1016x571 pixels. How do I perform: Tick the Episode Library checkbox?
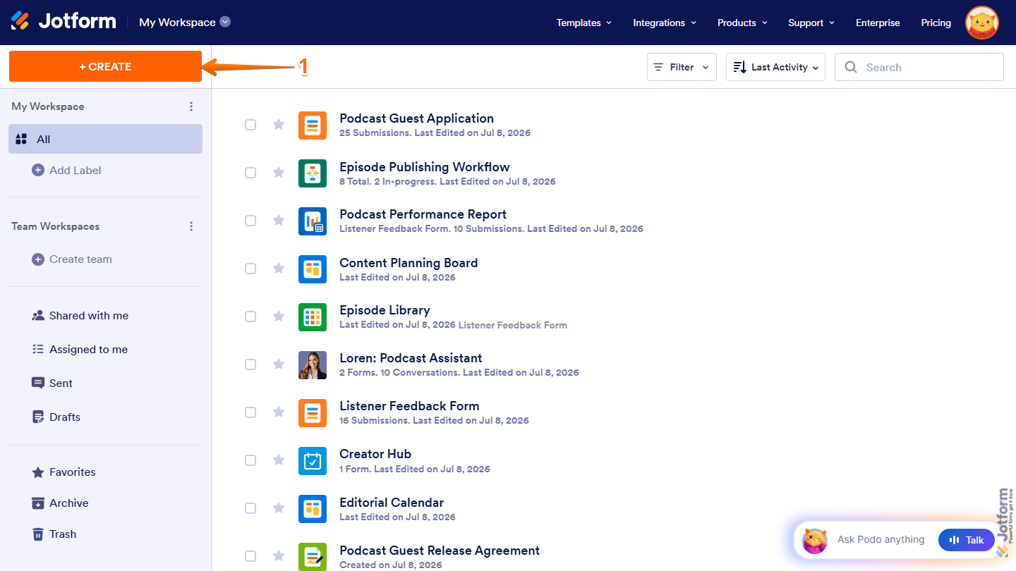(250, 317)
